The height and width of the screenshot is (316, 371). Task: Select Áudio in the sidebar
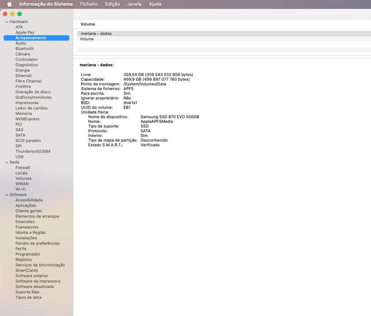pyautogui.click(x=21, y=43)
